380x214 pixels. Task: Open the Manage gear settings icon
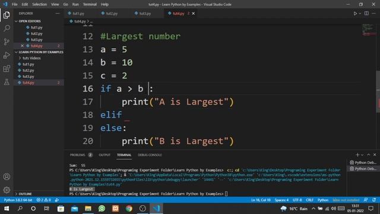[7, 190]
